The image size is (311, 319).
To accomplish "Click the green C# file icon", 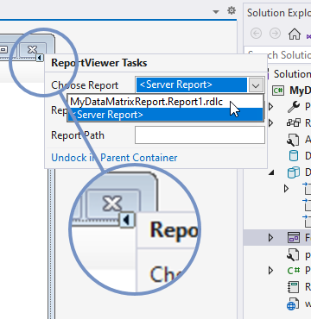I will point(294,271).
